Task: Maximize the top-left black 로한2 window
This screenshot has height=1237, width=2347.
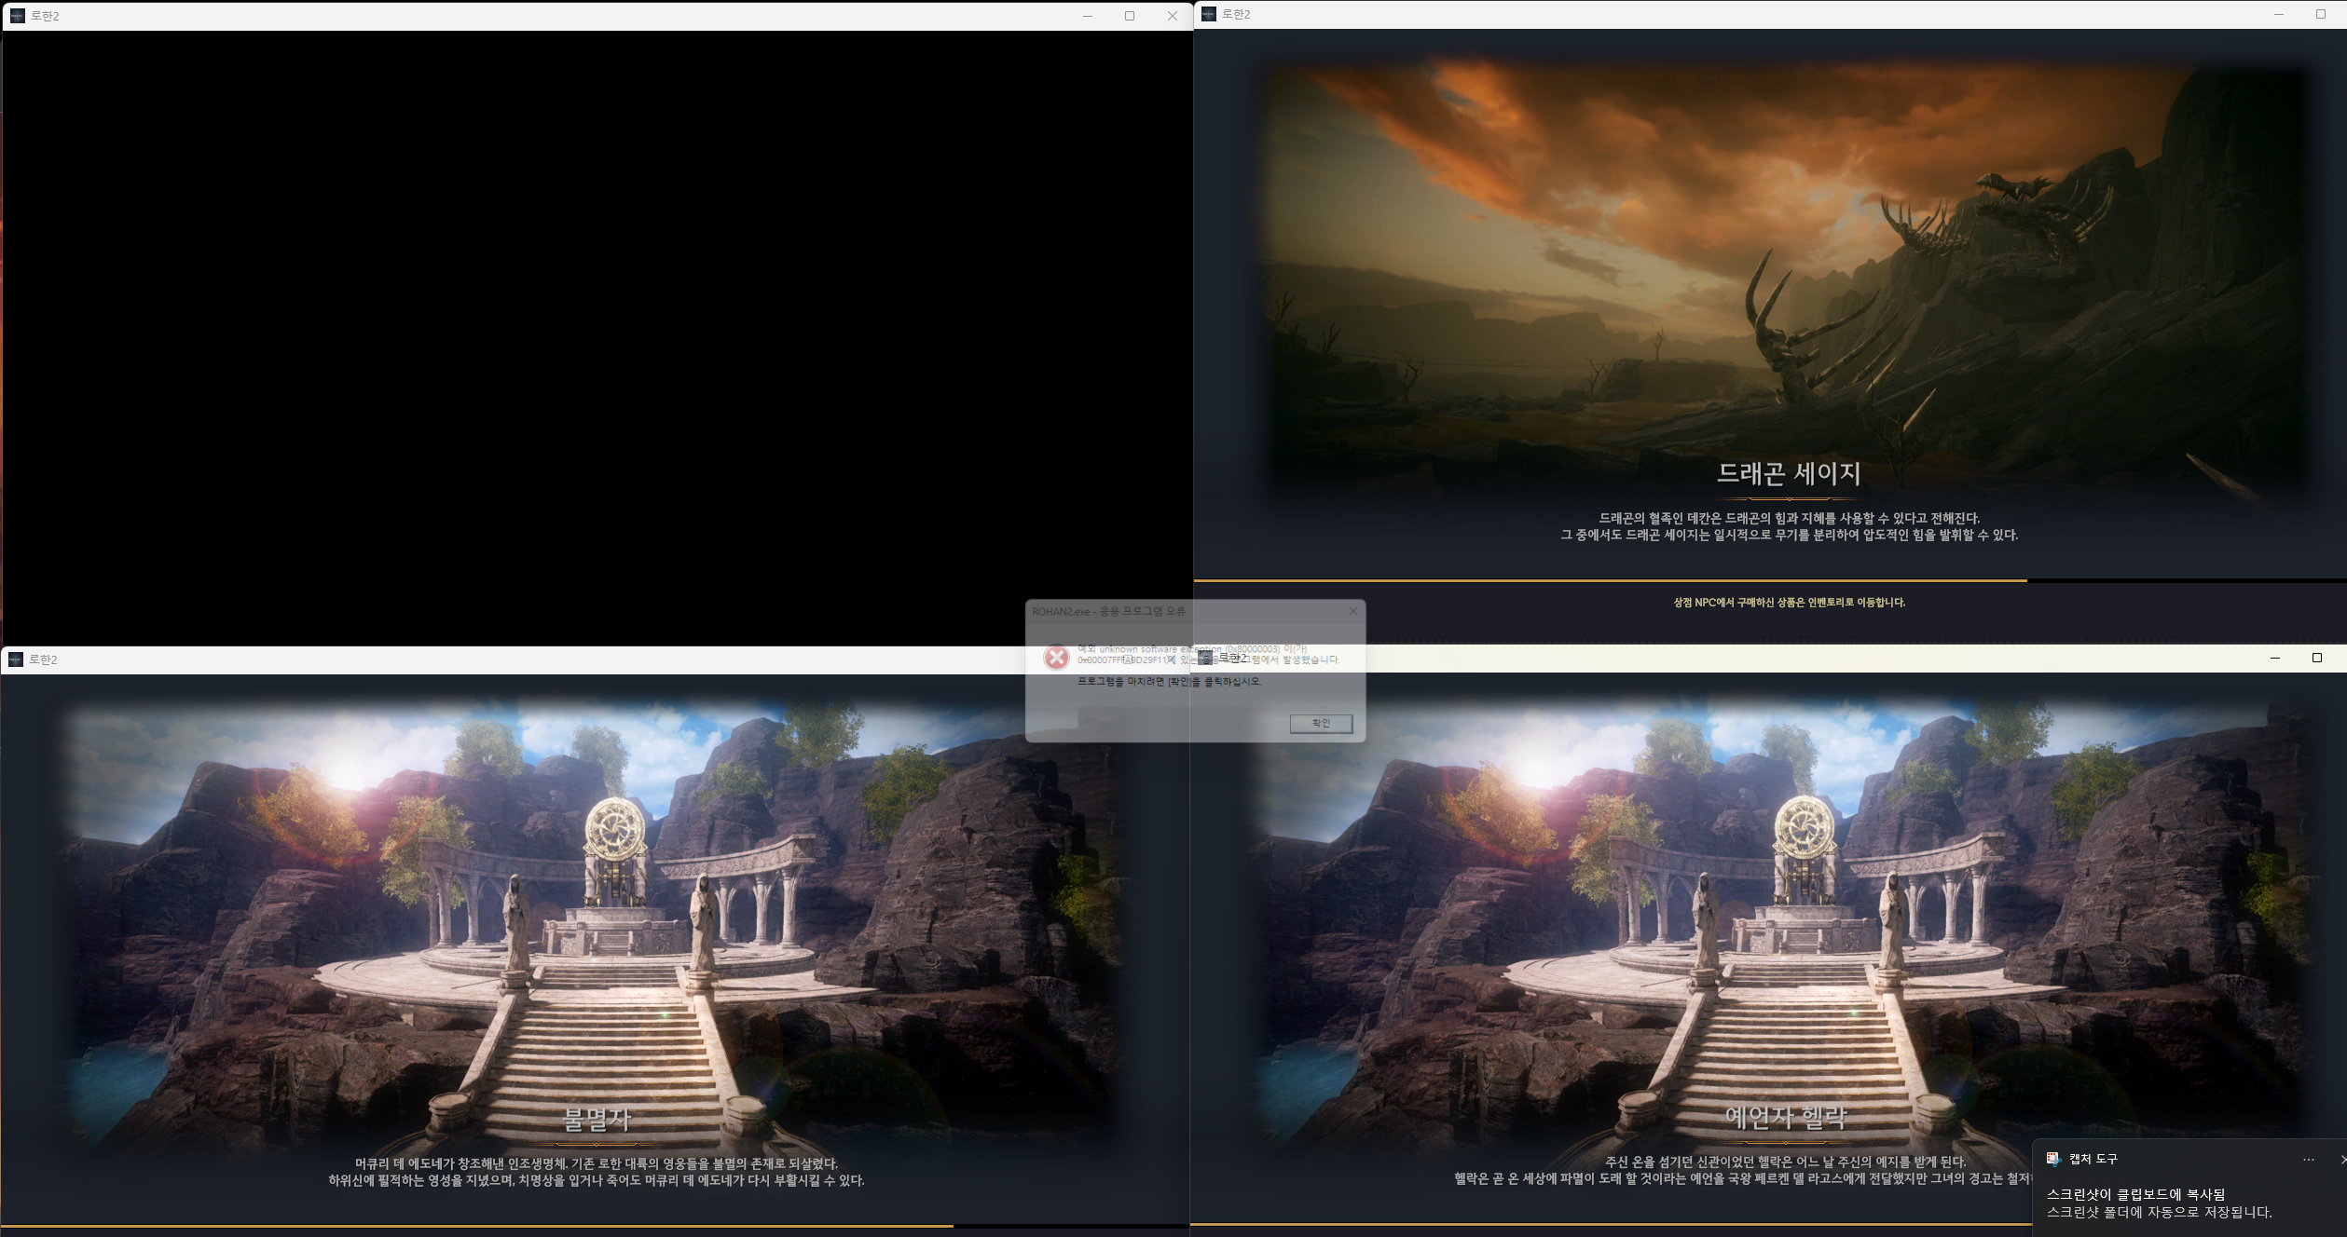Action: coord(1130,16)
